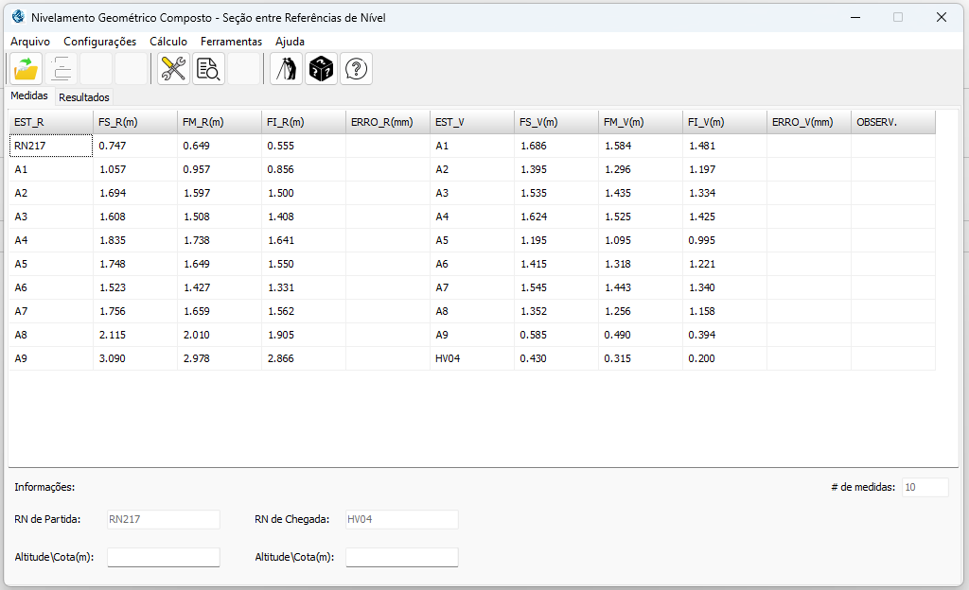Image resolution: width=969 pixels, height=590 pixels.
Task: Select the FI_V cell with value 1.481
Action: pos(724,146)
